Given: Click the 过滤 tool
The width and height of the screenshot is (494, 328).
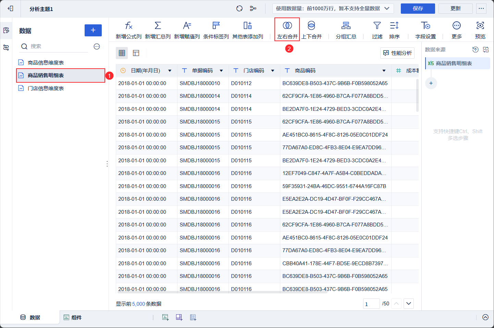Looking at the screenshot, I should coord(377,30).
